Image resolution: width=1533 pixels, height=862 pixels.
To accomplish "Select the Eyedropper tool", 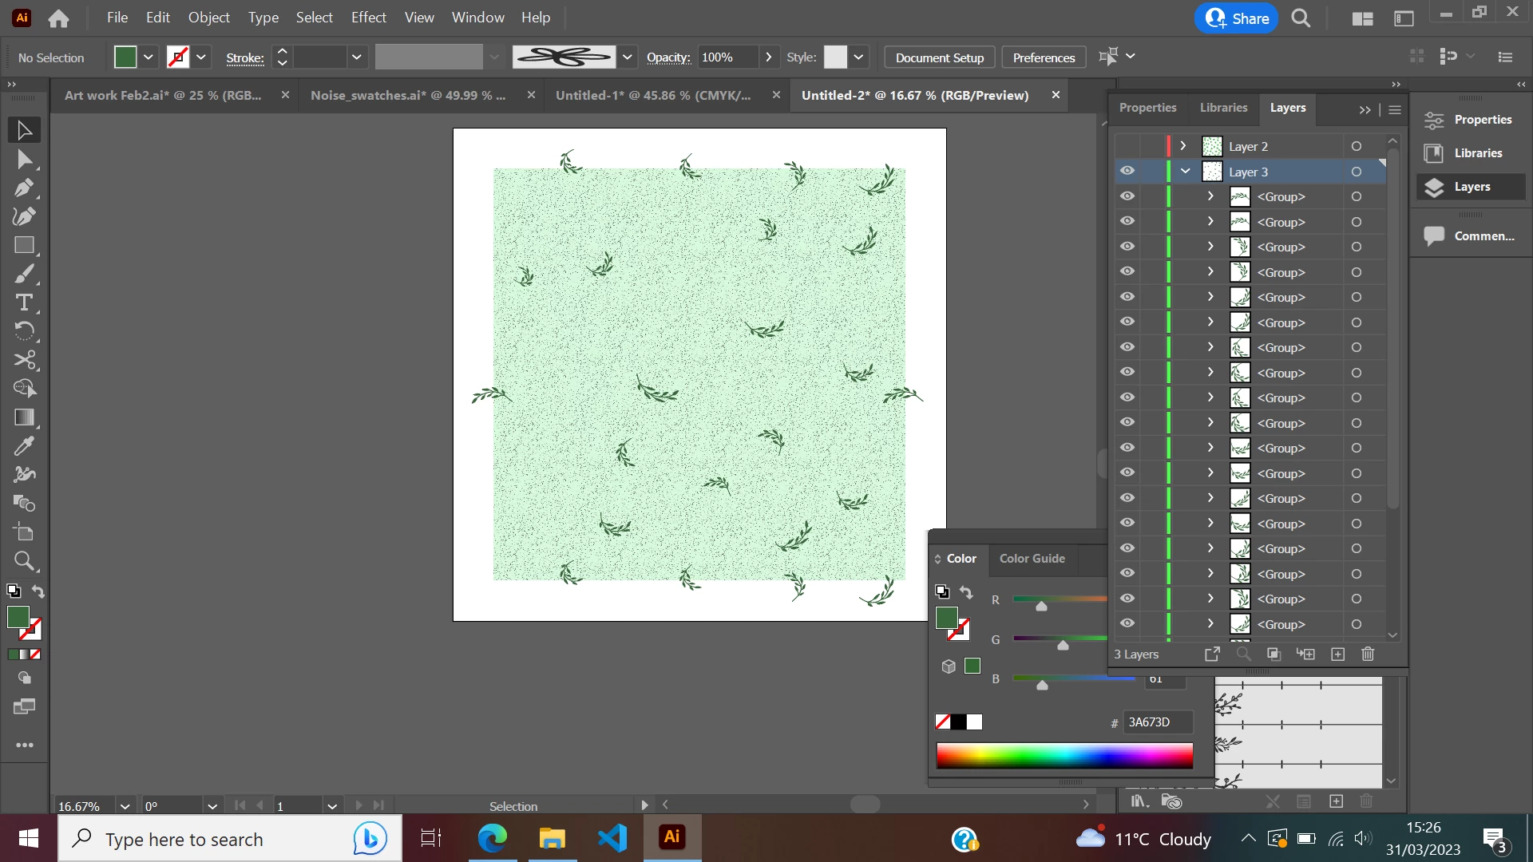I will [24, 446].
